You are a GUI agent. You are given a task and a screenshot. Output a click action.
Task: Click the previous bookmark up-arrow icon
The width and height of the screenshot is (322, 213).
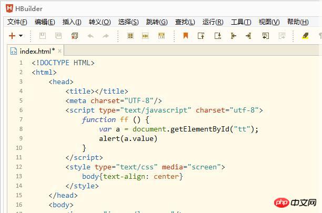tap(201, 36)
